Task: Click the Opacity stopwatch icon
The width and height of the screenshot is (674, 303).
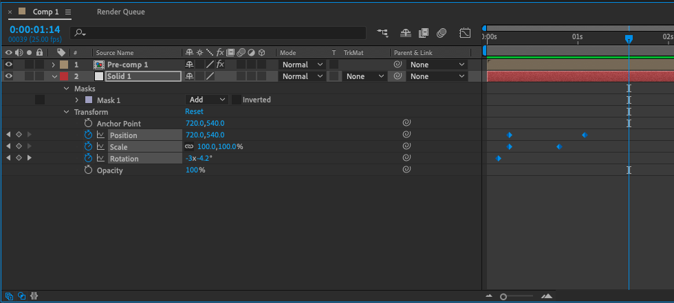Action: 88,170
